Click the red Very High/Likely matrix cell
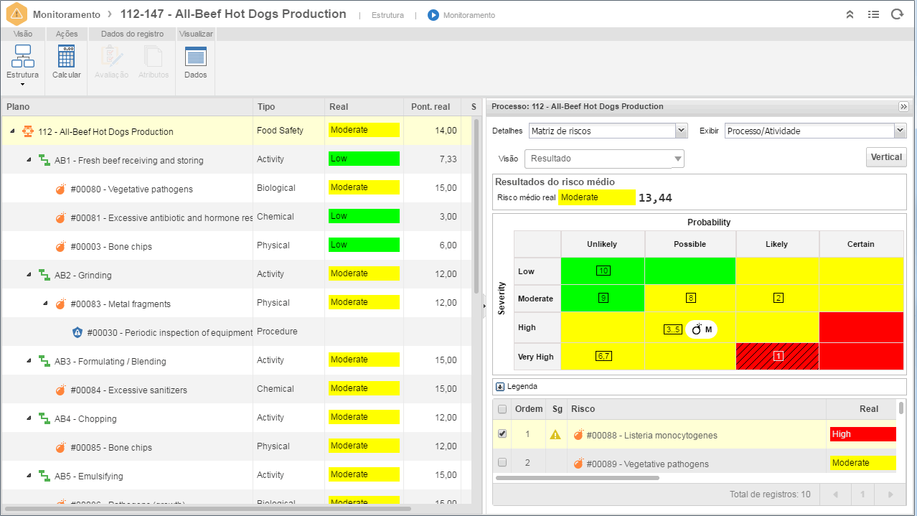 click(x=777, y=356)
